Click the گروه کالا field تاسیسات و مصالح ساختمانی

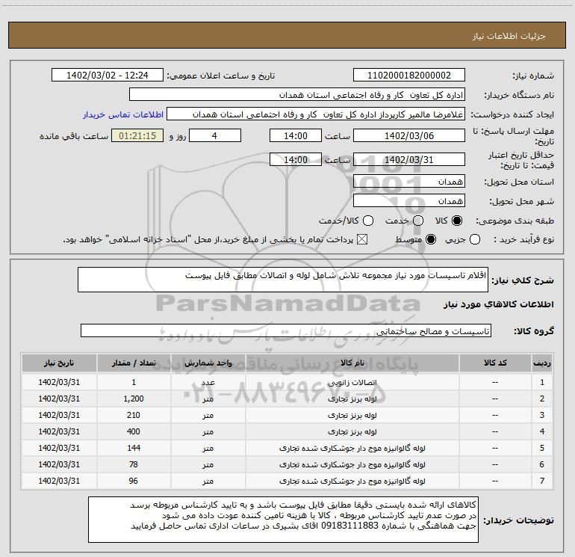[x=286, y=330]
